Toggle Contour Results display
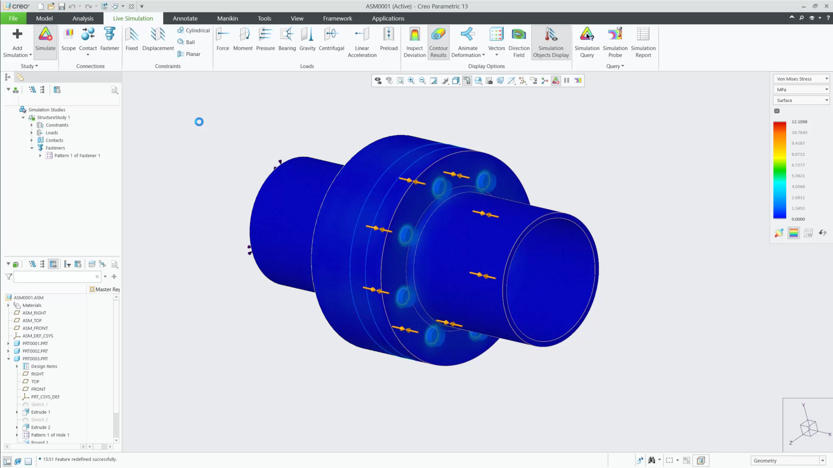The width and height of the screenshot is (833, 468). (438, 42)
